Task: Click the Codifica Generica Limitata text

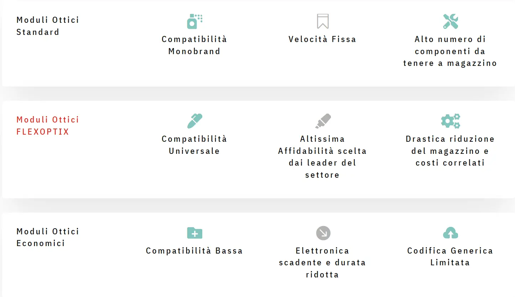Action: tap(450, 256)
